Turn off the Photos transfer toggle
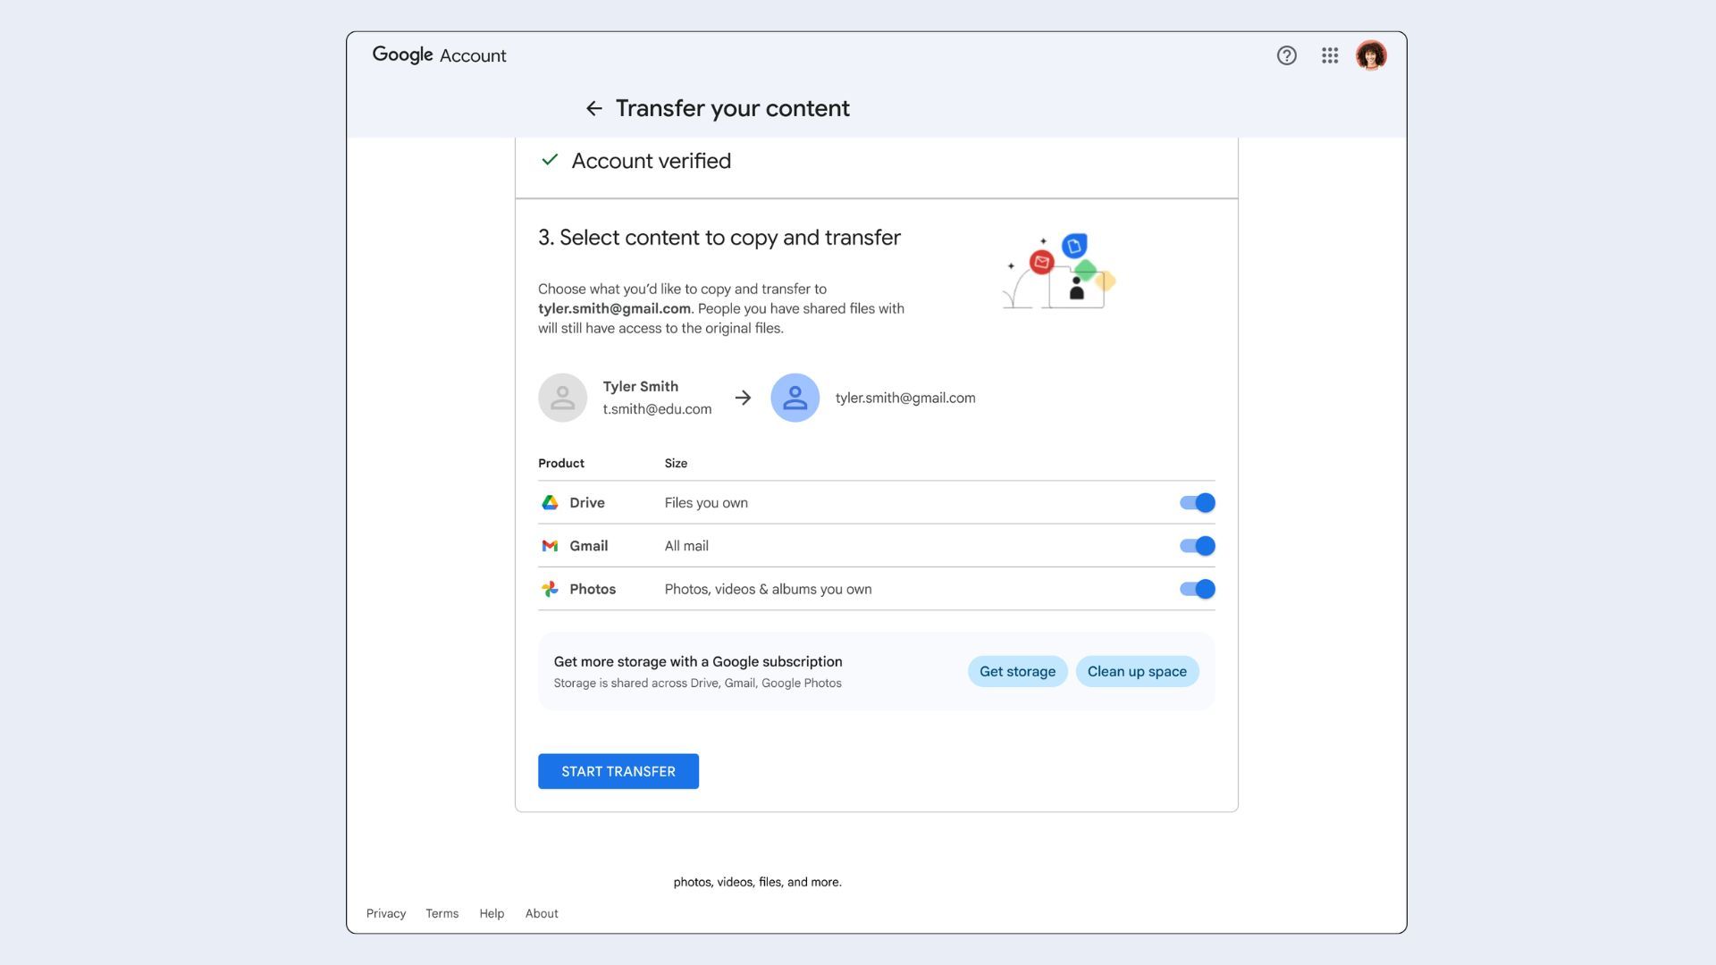Screen dimensions: 1716x965 1197,589
